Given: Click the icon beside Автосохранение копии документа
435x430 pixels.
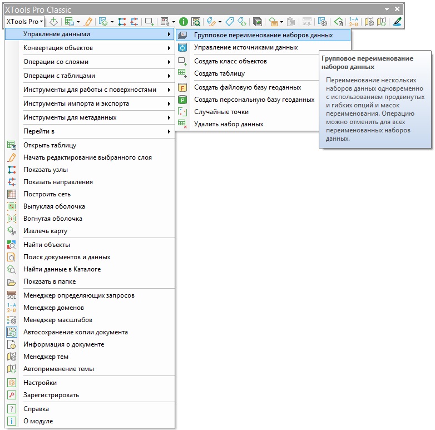Looking at the screenshot, I should 12,332.
